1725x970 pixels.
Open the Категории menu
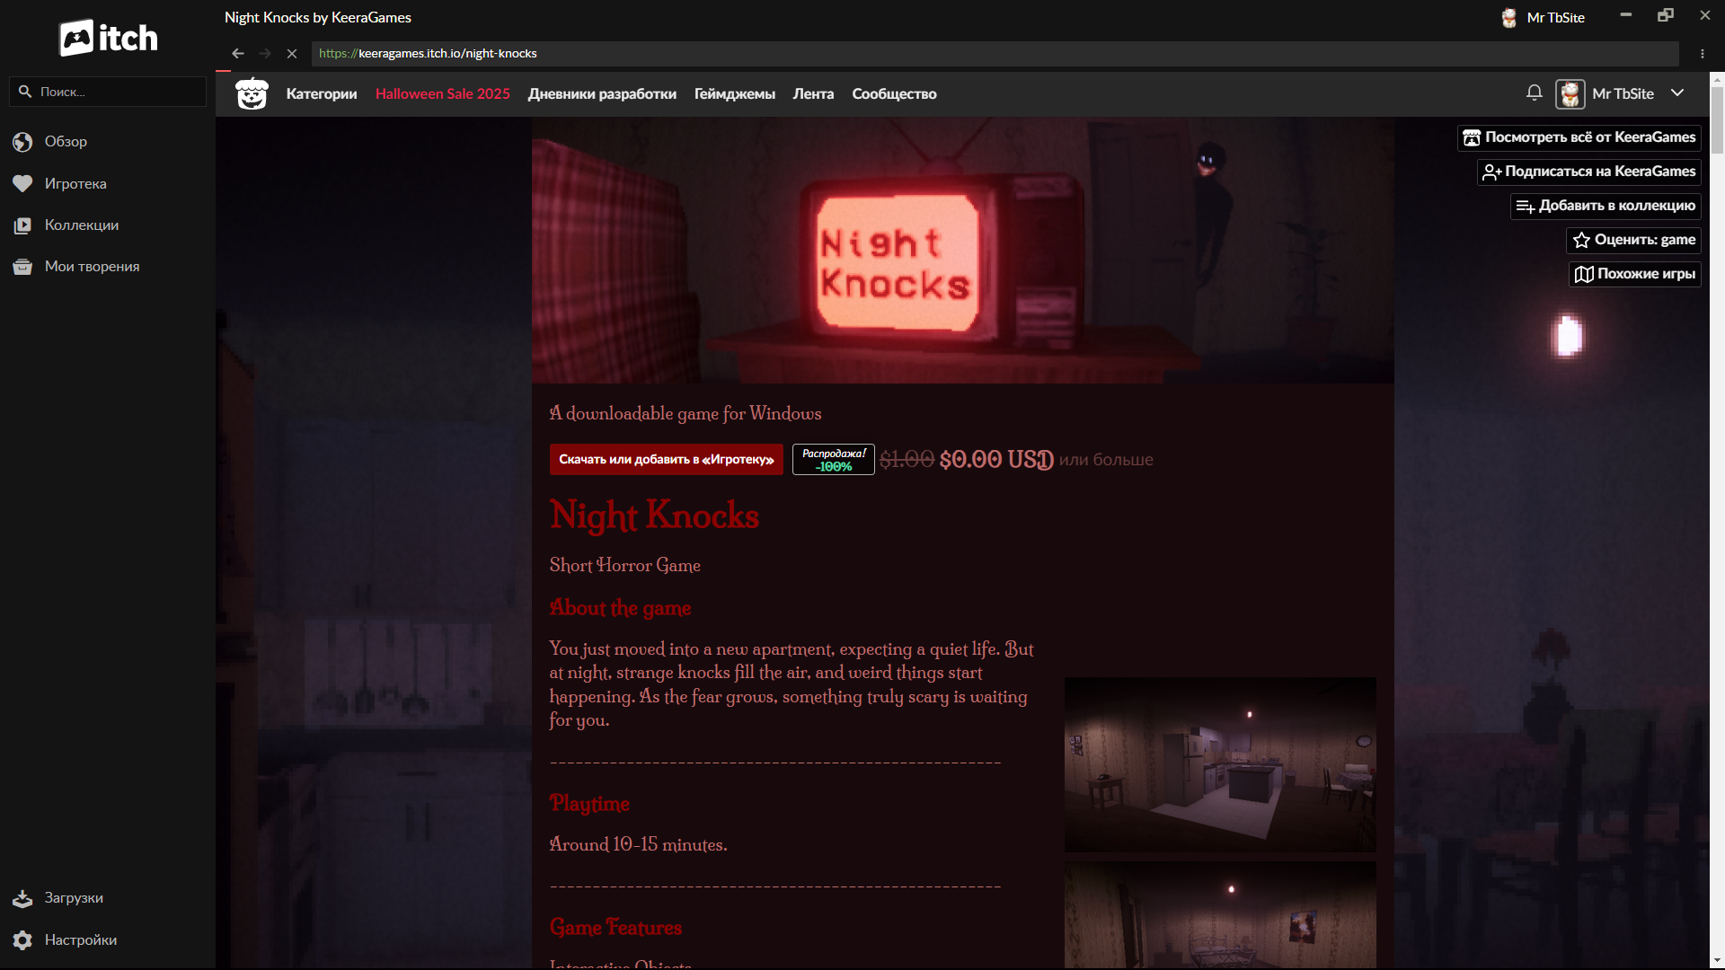click(321, 94)
